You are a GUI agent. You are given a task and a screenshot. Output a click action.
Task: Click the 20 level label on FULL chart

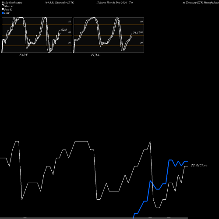click(x=141, y=42)
